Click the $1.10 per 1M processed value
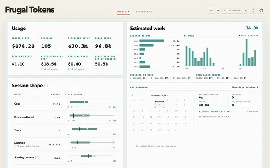 click(x=18, y=64)
